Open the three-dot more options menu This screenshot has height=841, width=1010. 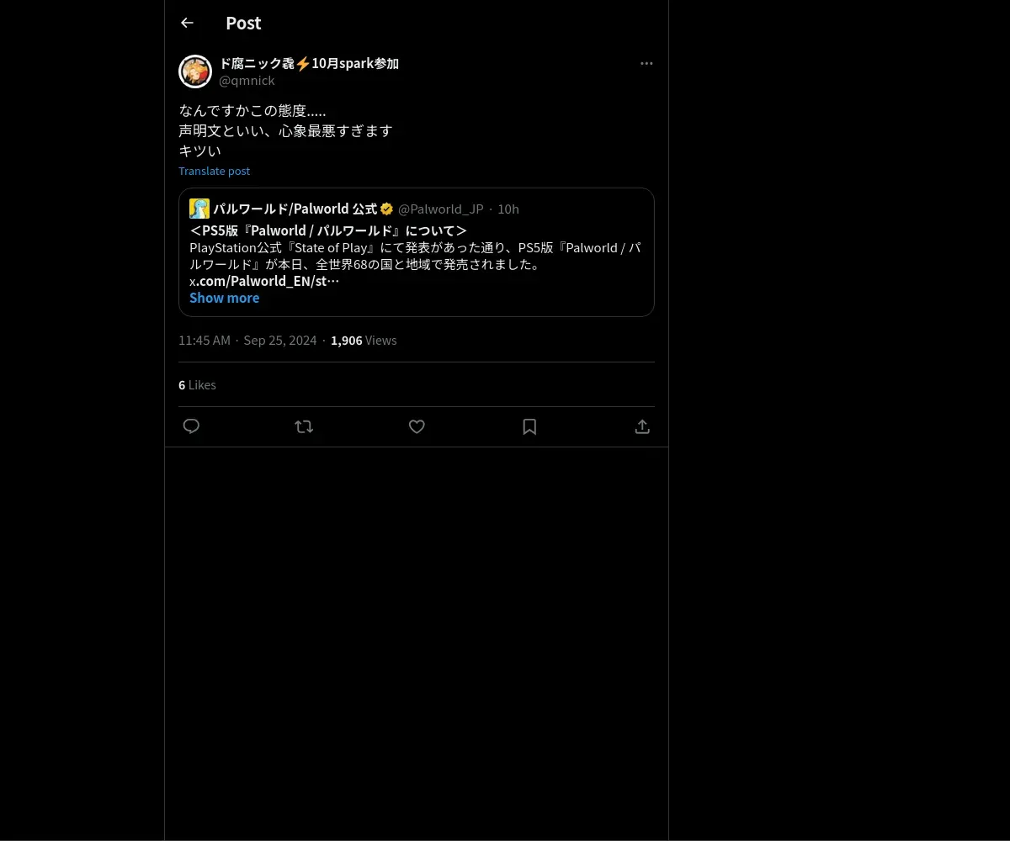pyautogui.click(x=646, y=63)
